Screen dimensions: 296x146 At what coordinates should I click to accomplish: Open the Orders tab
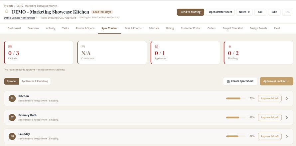(x=212, y=28)
